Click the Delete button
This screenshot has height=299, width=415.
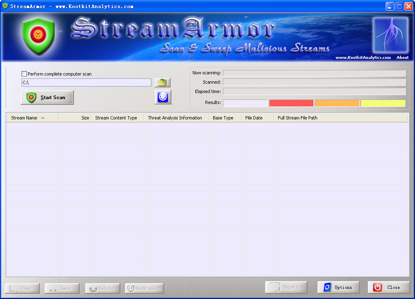[102, 288]
